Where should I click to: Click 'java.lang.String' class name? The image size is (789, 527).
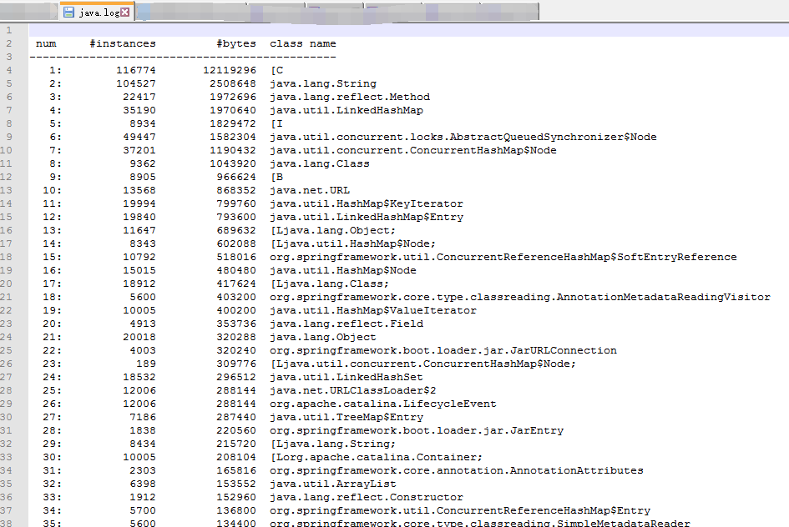(x=323, y=83)
